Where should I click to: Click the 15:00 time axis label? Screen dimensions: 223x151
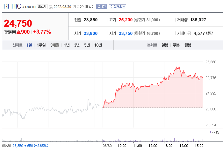coord(199,146)
